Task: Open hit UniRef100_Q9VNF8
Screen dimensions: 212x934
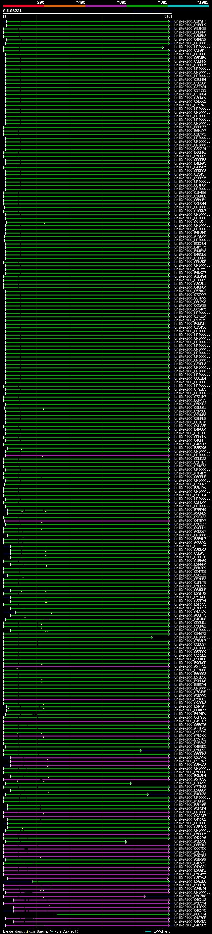Action: point(190,415)
